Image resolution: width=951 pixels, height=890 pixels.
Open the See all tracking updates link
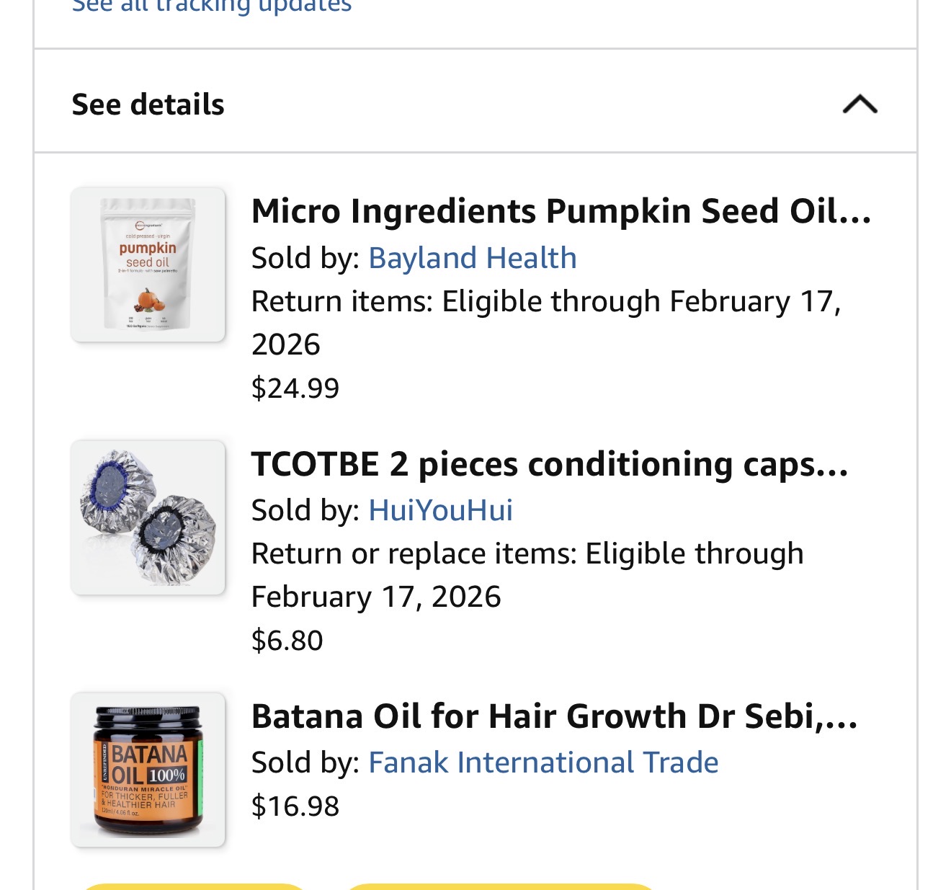pyautogui.click(x=210, y=7)
